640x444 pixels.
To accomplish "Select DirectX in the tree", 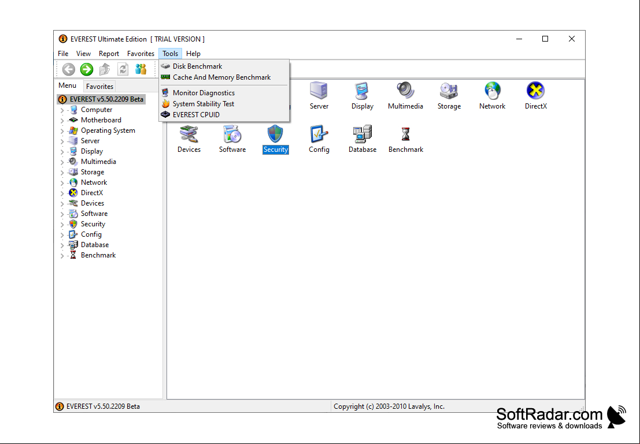I will point(92,193).
